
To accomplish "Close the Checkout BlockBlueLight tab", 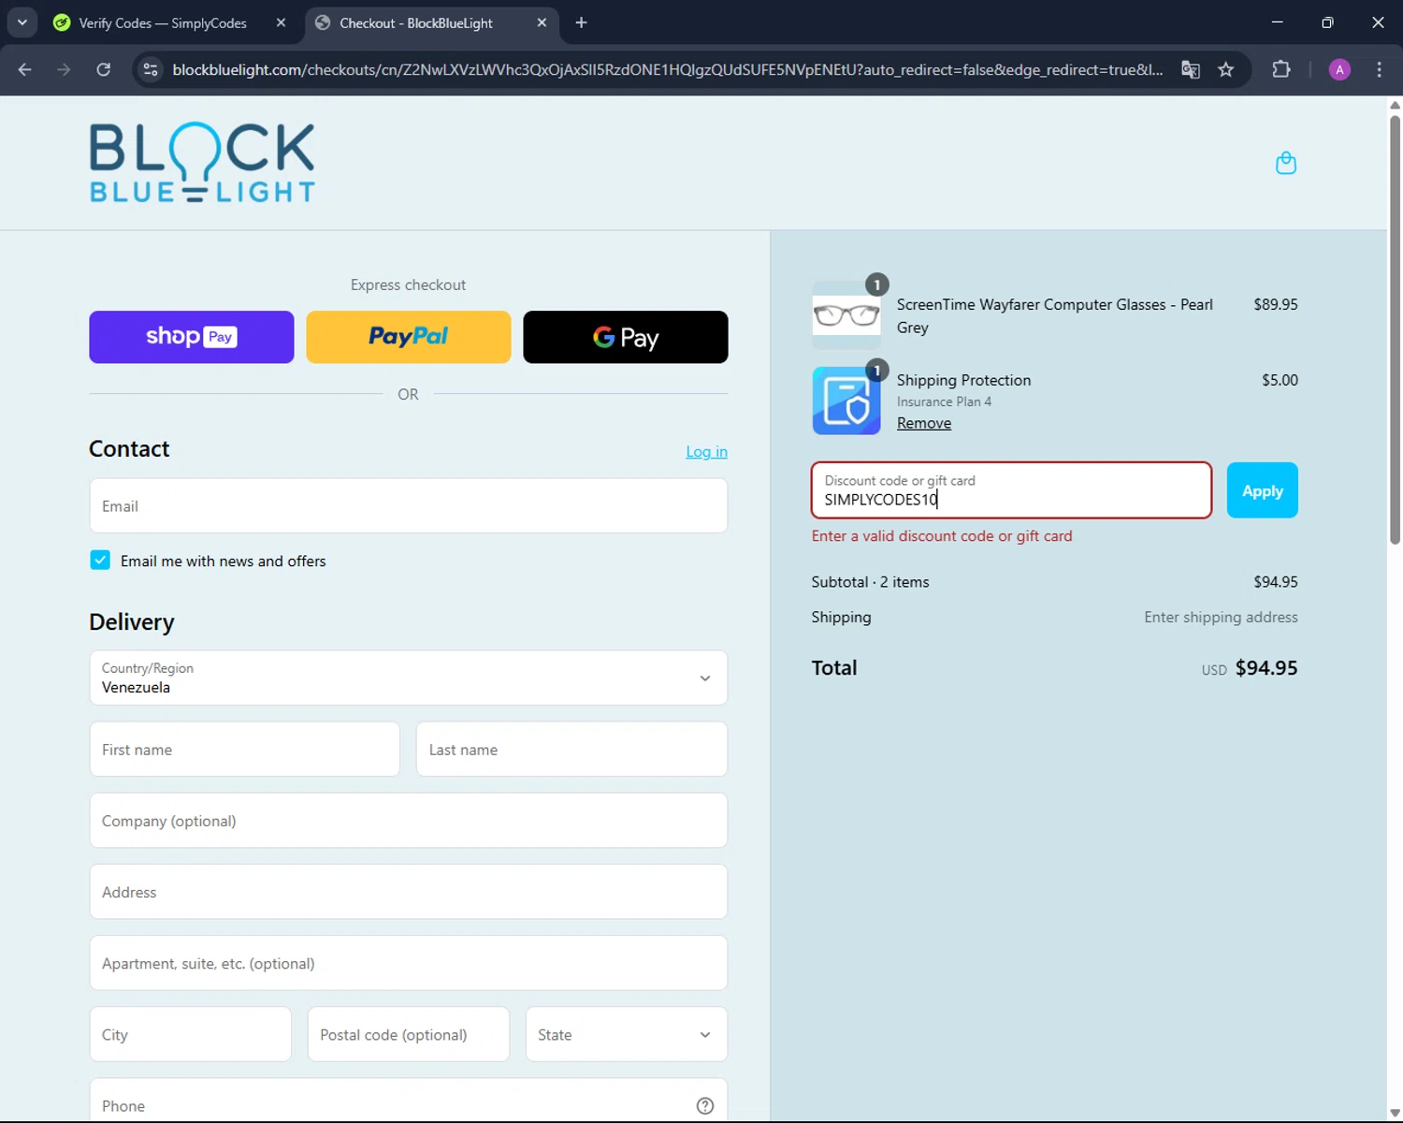I will point(542,22).
